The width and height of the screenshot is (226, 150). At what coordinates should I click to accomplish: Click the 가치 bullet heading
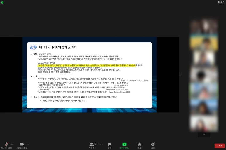coord(35,76)
